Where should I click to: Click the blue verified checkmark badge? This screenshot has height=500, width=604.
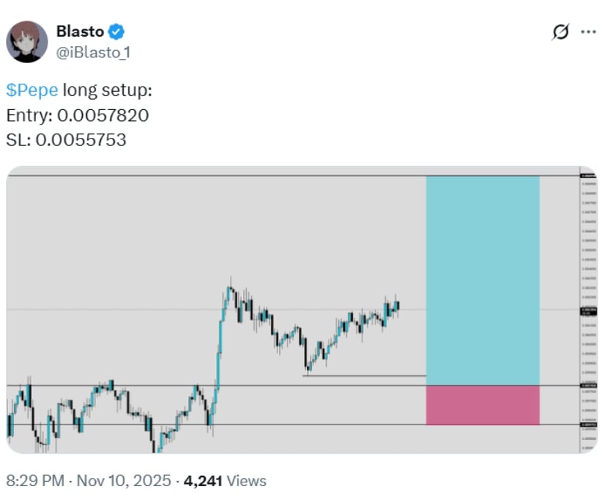[116, 32]
